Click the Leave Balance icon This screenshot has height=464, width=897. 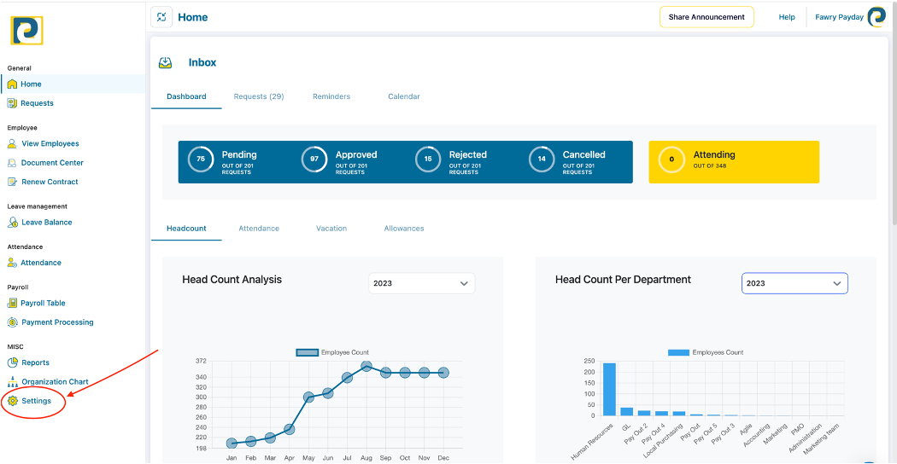[13, 223]
